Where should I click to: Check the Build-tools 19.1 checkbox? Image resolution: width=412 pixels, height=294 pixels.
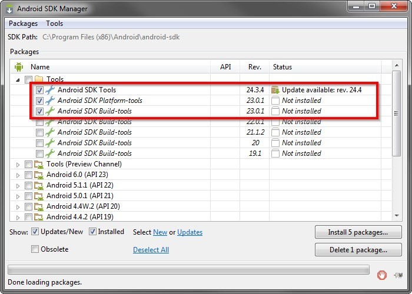click(39, 153)
